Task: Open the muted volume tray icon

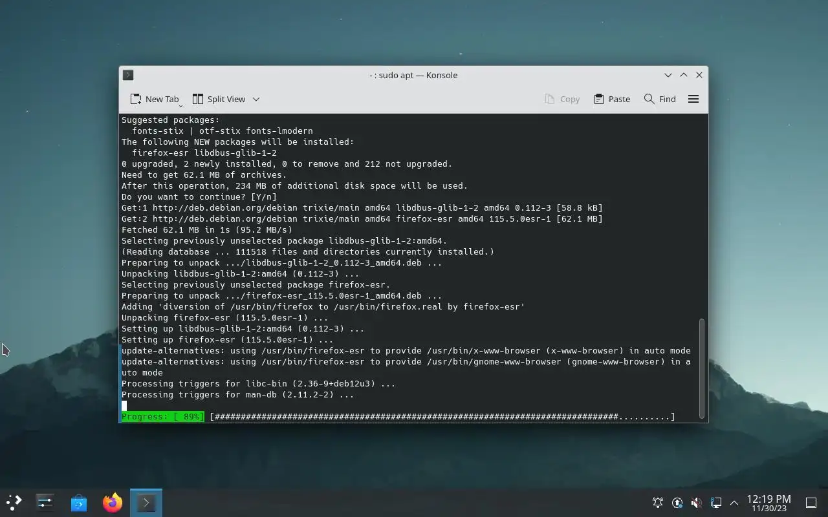Action: [697, 502]
